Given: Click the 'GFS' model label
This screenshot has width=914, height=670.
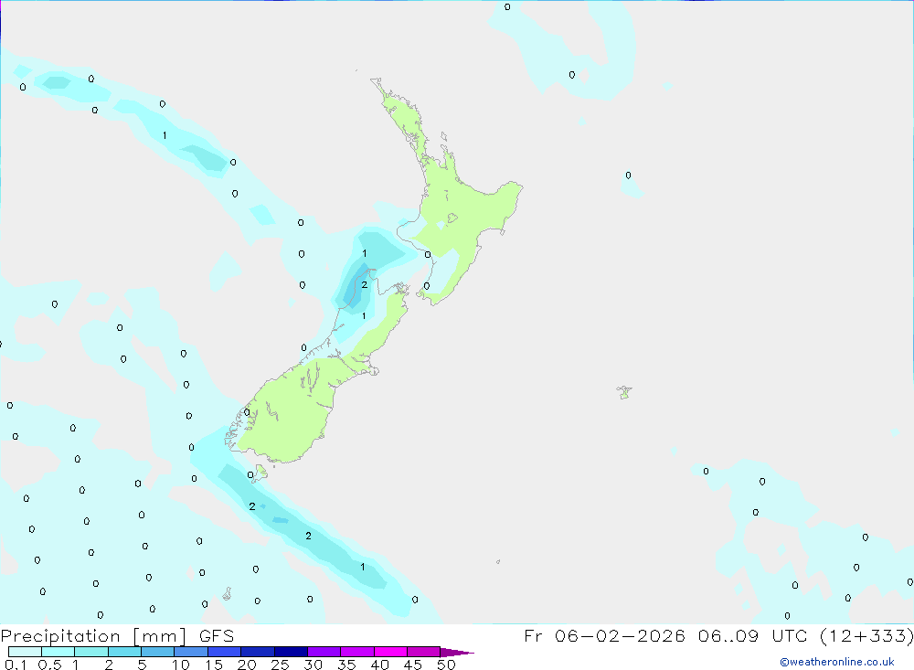Looking at the screenshot, I should (x=217, y=635).
